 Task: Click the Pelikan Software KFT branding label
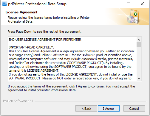[x=18, y=101]
